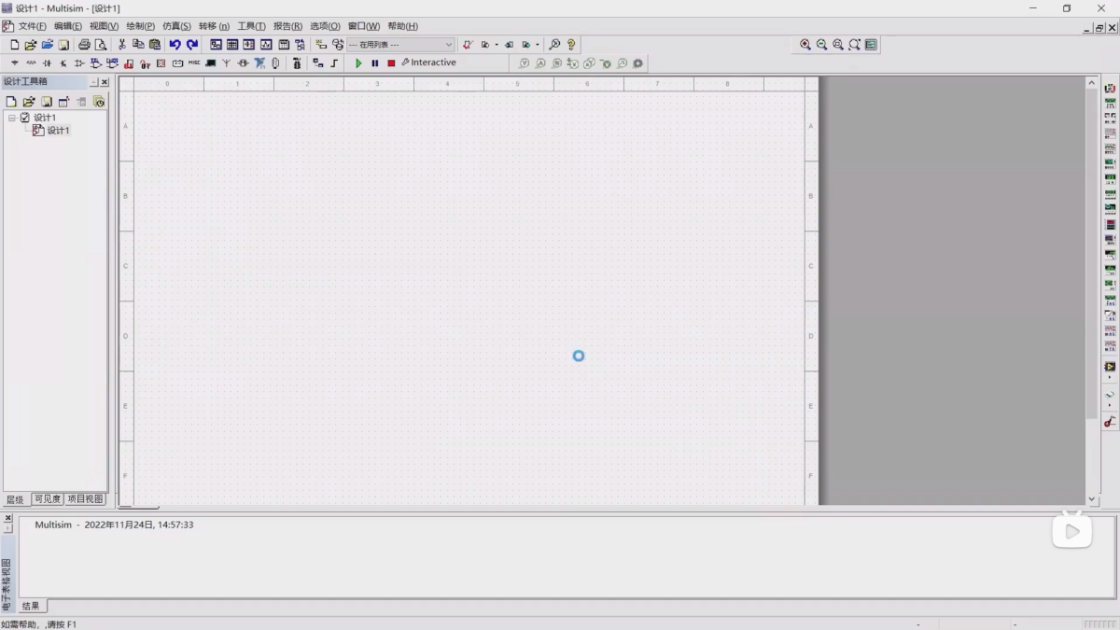Image resolution: width=1120 pixels, height=630 pixels.
Task: Click the Multimeter instrument icon at right toolbar top
Action: click(x=1110, y=88)
